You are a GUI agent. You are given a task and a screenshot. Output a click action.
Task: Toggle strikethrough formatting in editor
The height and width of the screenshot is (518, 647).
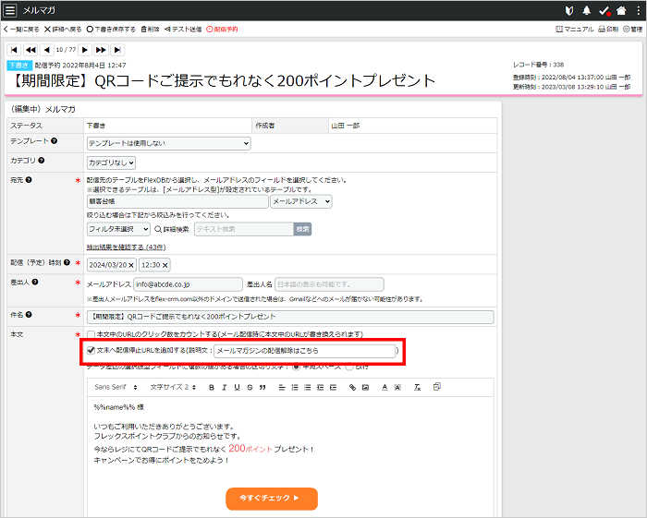point(250,388)
